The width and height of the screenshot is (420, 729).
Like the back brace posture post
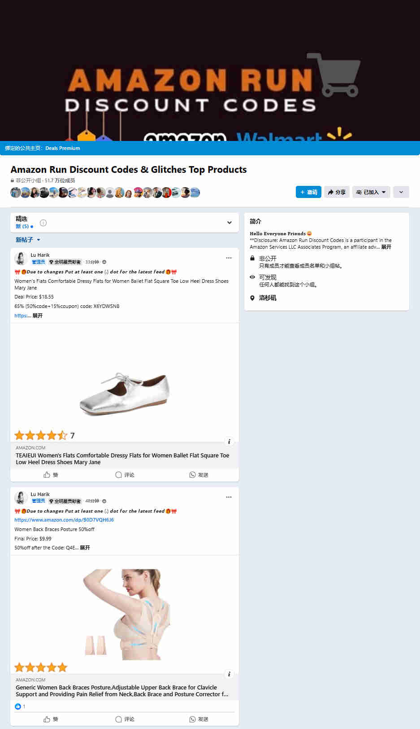tap(51, 719)
